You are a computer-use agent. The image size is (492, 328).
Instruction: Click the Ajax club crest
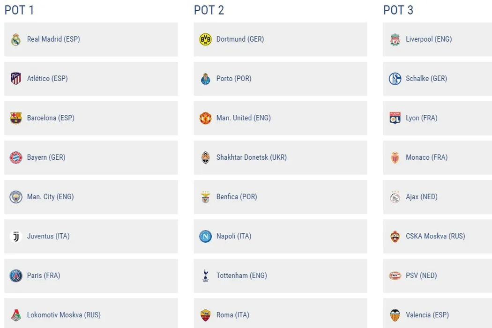click(x=395, y=197)
